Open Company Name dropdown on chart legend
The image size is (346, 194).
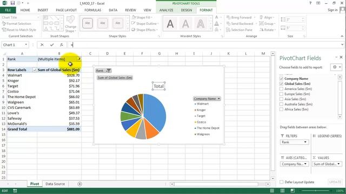coord(218,99)
